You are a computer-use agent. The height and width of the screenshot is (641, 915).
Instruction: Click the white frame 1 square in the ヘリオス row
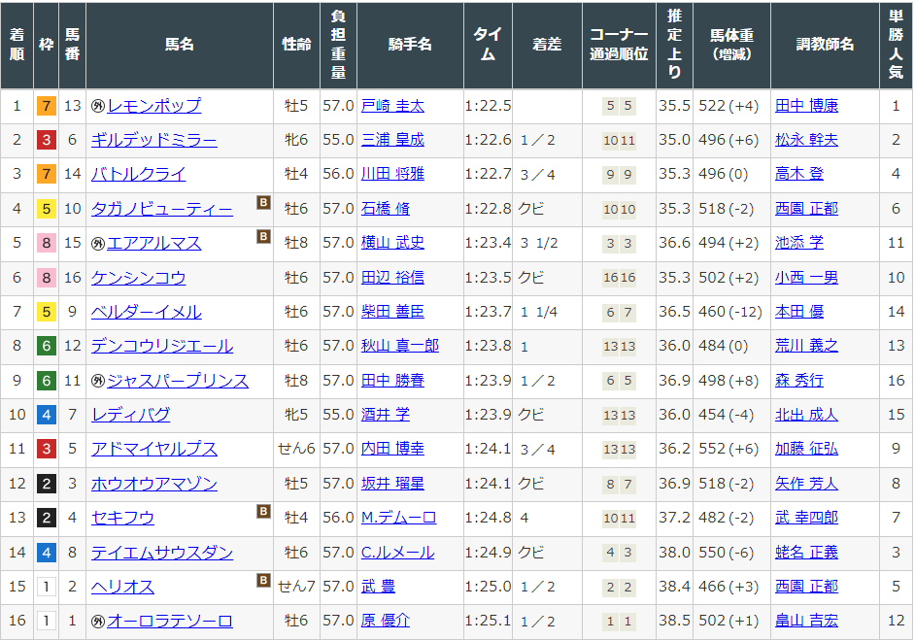[47, 587]
